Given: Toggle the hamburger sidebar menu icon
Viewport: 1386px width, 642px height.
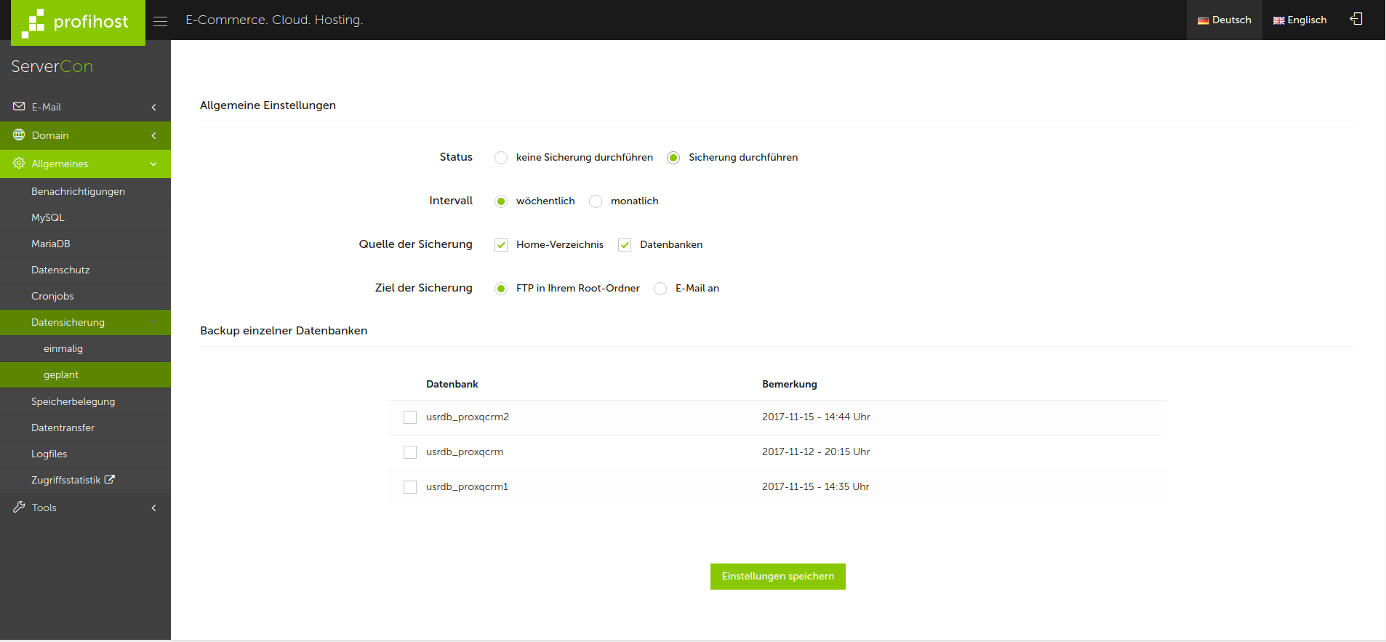Looking at the screenshot, I should 161,21.
